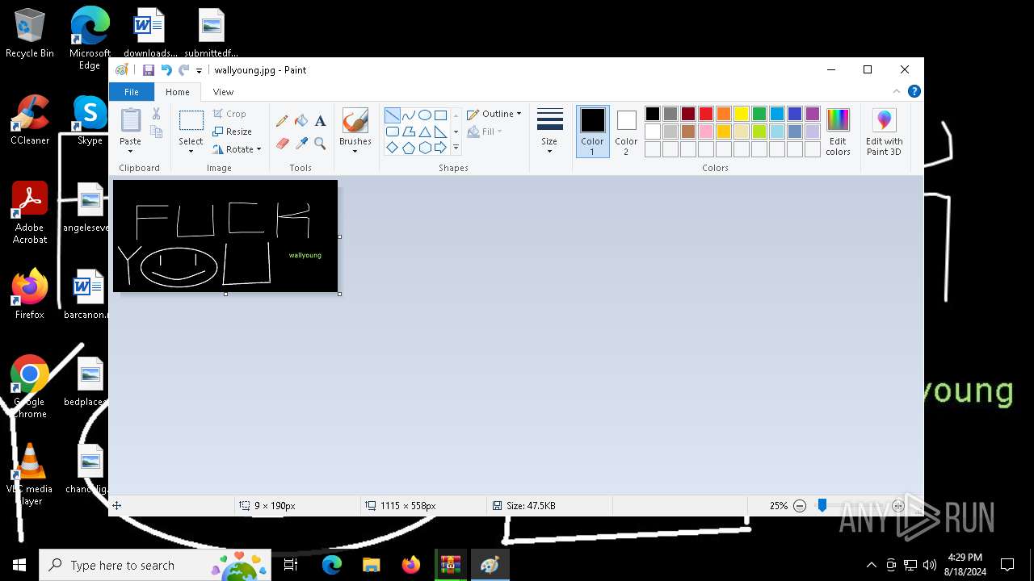Open File Explorer from the taskbar
Viewport: 1034px width, 581px height.
coord(372,565)
